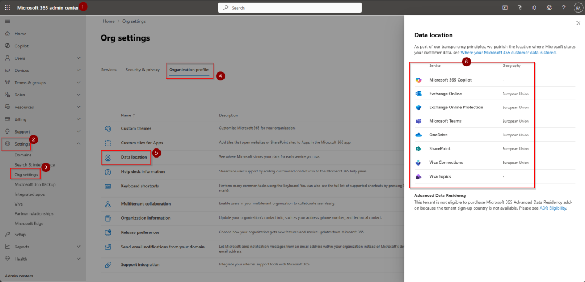This screenshot has width=585, height=282.
Task: Click the Microsoft Teams service icon
Action: tap(419, 121)
